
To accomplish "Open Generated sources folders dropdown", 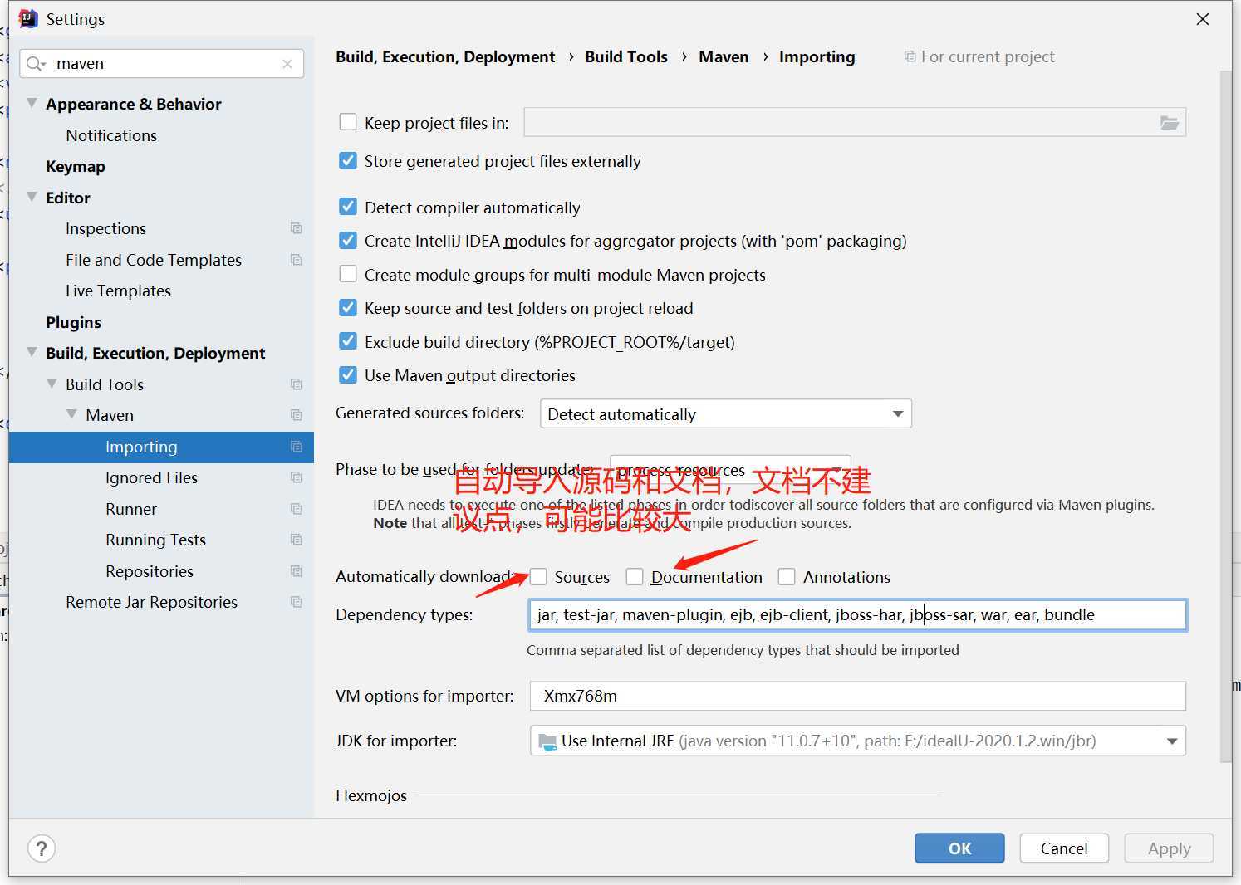I will 725,413.
